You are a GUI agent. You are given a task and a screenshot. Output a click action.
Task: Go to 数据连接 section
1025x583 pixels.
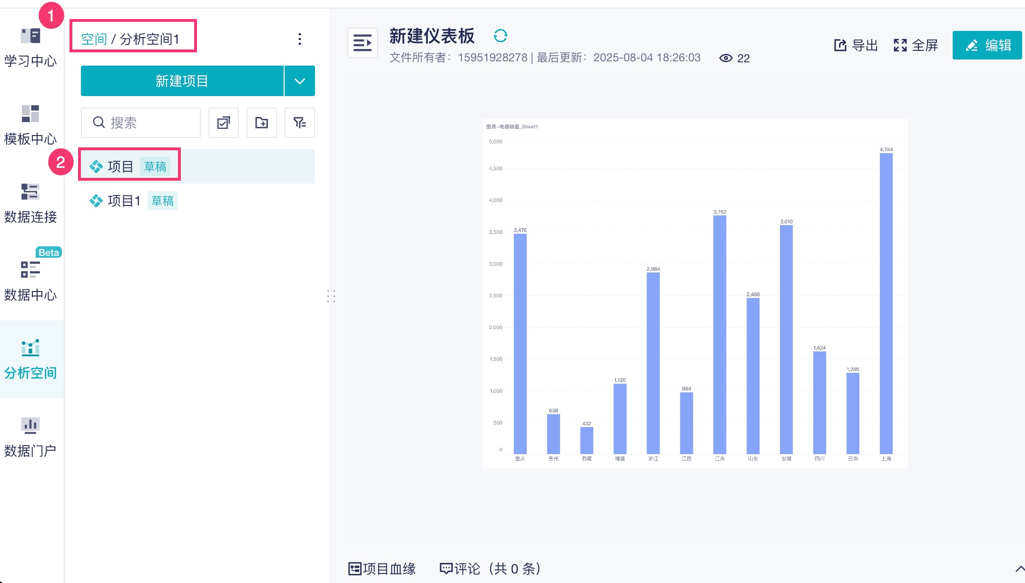(x=30, y=192)
